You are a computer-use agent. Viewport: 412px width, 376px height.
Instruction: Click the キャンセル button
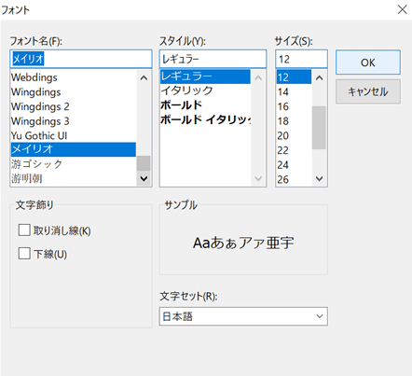pos(368,91)
